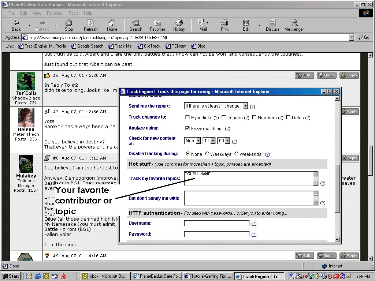The width and height of the screenshot is (375, 281).
Task: Click the question mark icon on post #9
Action: click(x=47, y=255)
